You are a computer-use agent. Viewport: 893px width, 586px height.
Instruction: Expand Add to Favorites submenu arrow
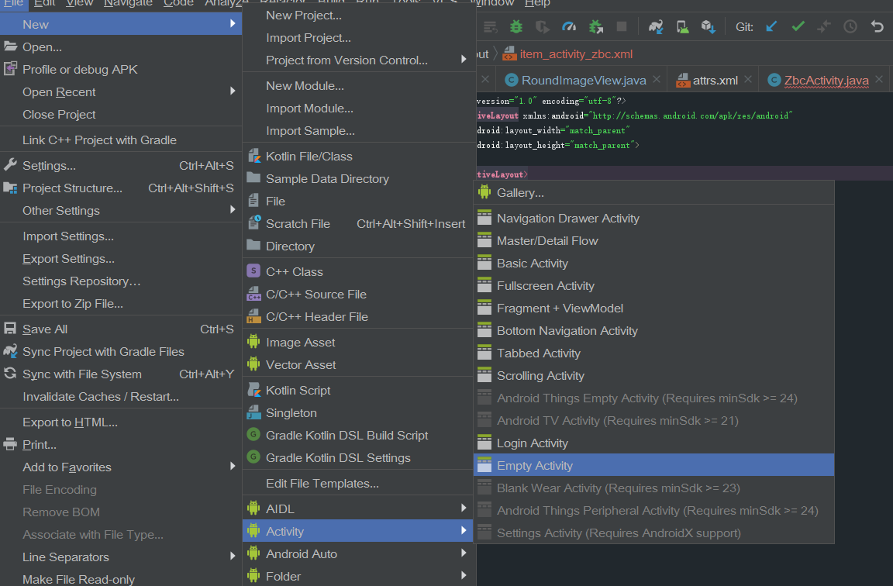point(233,466)
